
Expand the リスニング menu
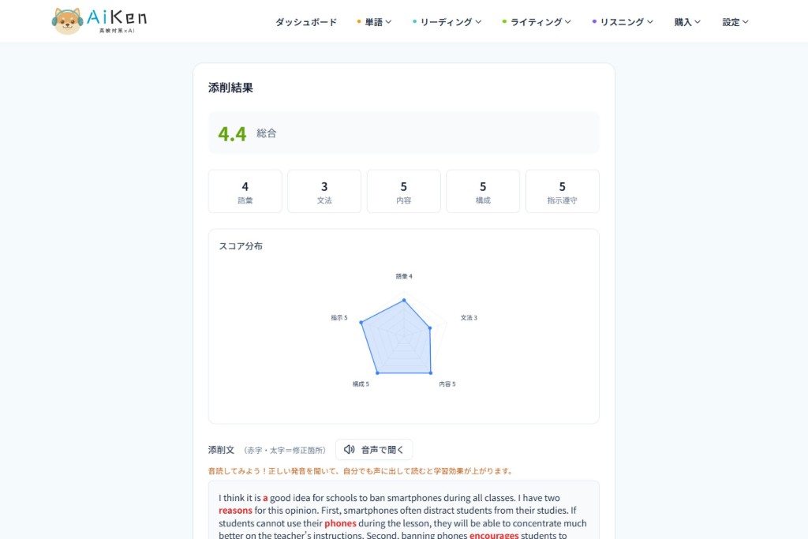623,22
